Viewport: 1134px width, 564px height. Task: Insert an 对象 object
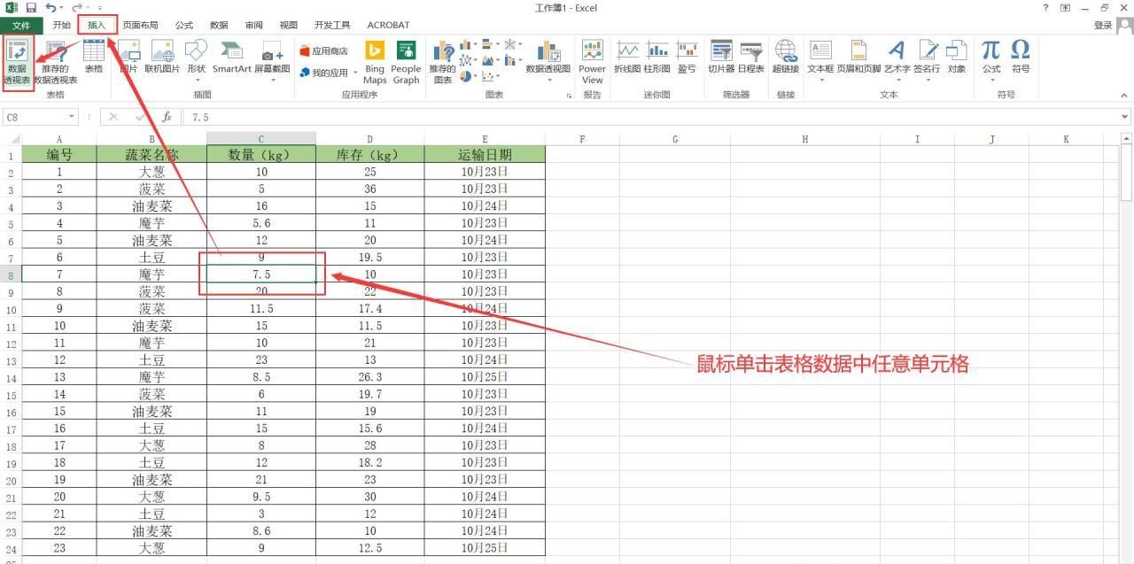pyautogui.click(x=957, y=58)
